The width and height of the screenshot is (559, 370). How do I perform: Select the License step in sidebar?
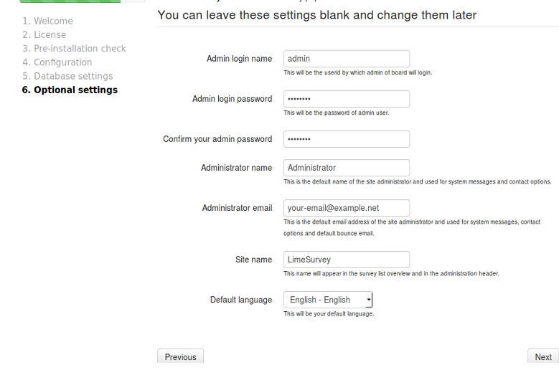coord(44,35)
